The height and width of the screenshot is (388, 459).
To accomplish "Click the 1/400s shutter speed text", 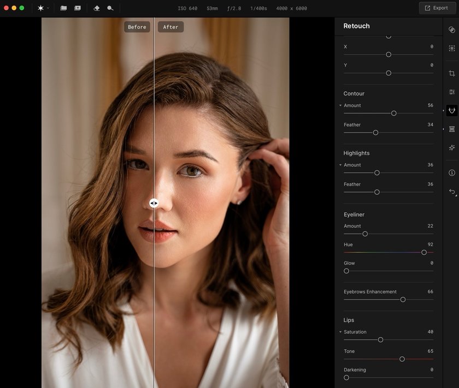I will click(x=258, y=9).
